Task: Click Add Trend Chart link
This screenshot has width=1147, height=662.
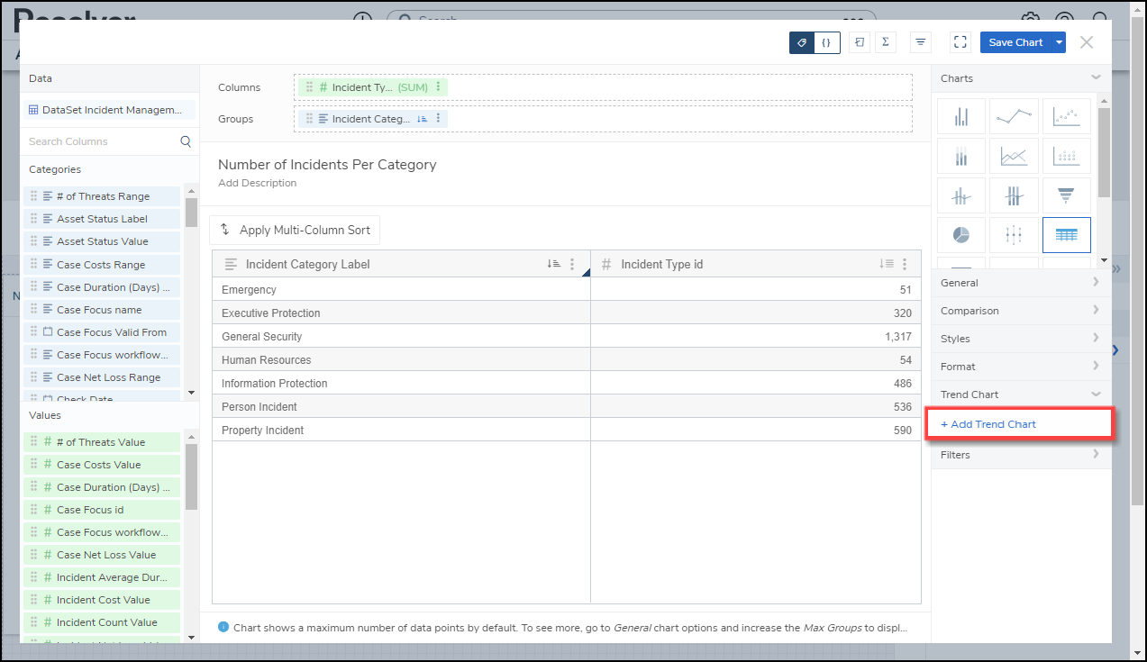Action: [x=988, y=424]
